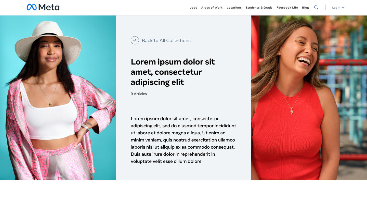Open the Jobs menu item

point(193,8)
